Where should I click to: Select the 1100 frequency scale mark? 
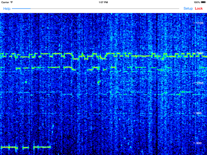(x=198, y=23)
